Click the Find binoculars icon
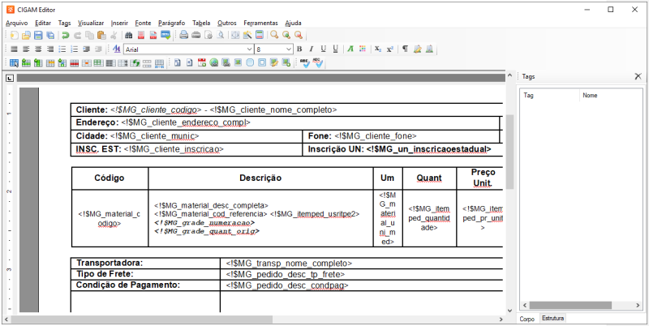Screen dimensions: 649x326 pyautogui.click(x=128, y=36)
